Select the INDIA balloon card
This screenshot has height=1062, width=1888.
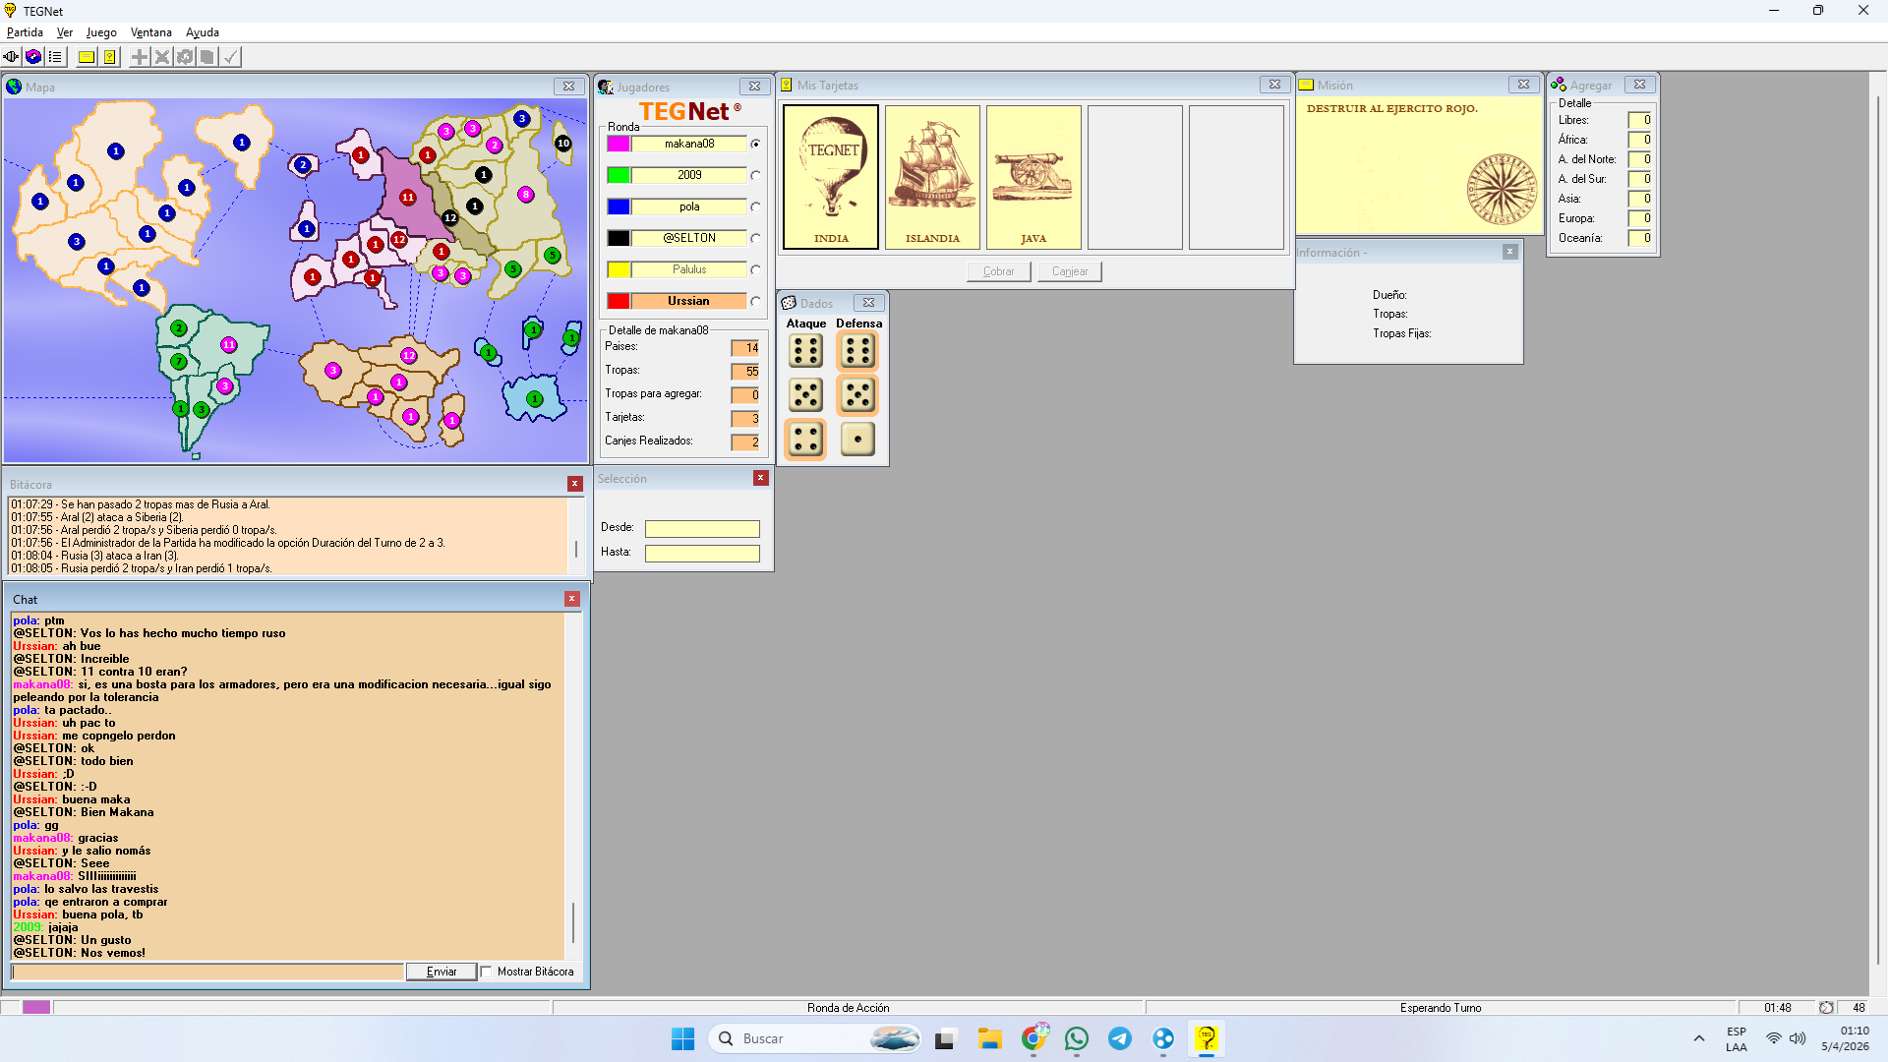pos(831,177)
